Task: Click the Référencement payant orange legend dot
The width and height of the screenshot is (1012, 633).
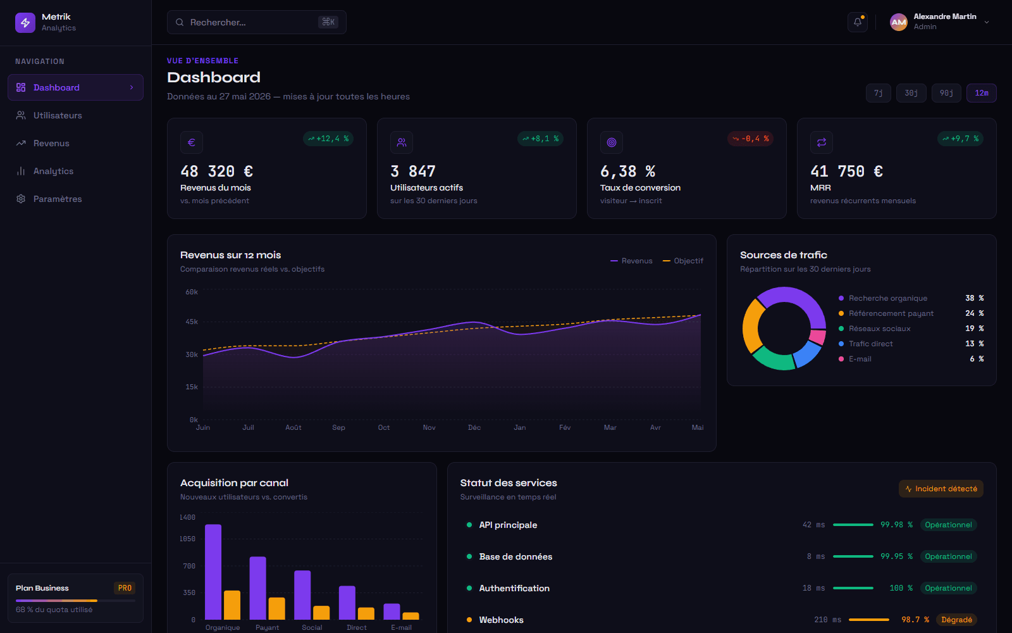Action: (841, 313)
